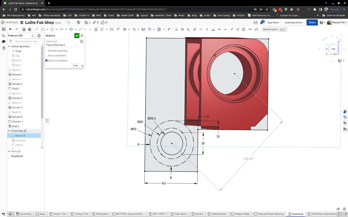Viewport: 348px width, 217px height.
Task: Apply the Vertical constraint
Action: [x=207, y=29]
